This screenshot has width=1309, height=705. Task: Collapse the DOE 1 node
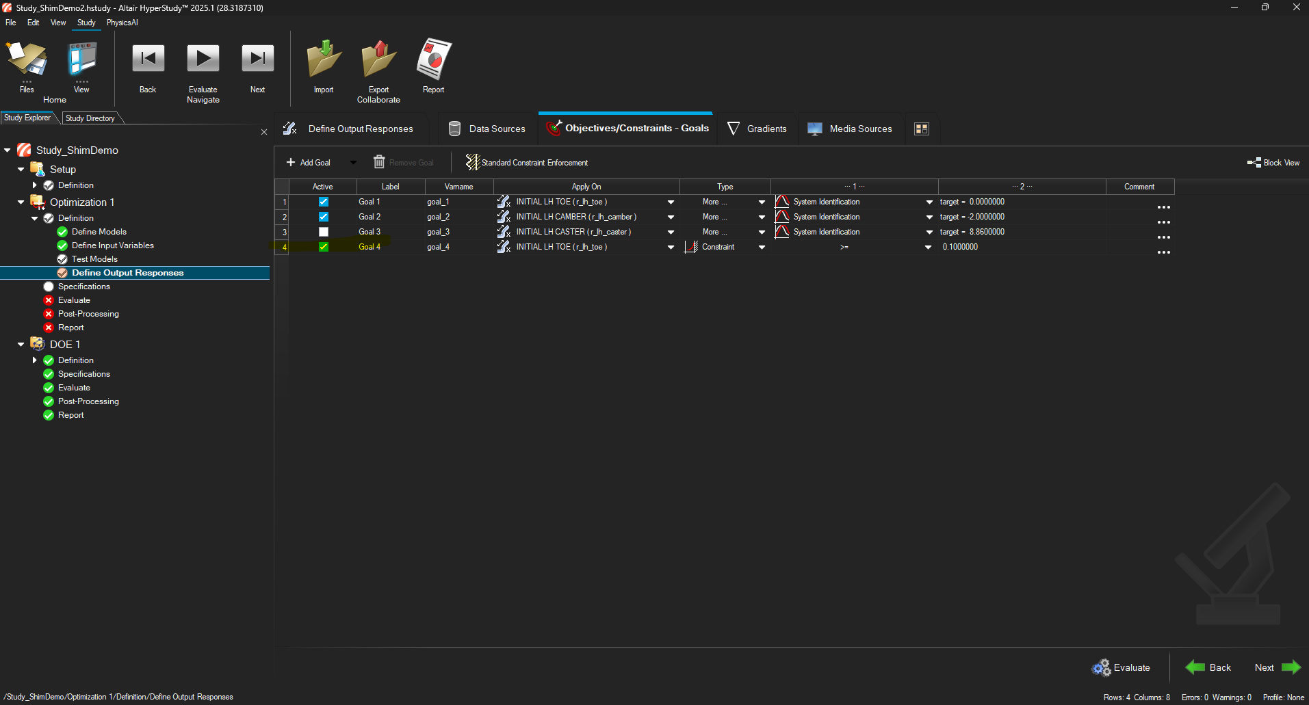21,344
